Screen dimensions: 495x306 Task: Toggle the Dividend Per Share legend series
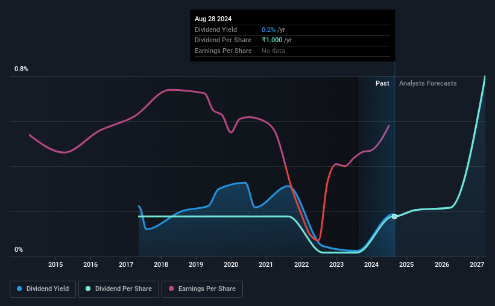pyautogui.click(x=121, y=289)
